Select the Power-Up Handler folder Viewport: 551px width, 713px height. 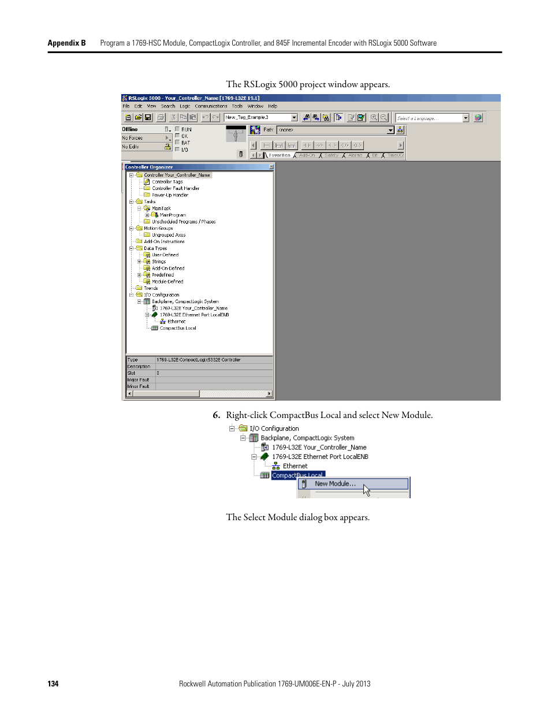(x=170, y=195)
